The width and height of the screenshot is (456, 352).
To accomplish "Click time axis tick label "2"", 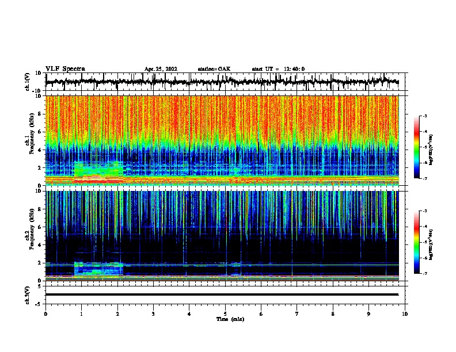I will coord(117,313).
